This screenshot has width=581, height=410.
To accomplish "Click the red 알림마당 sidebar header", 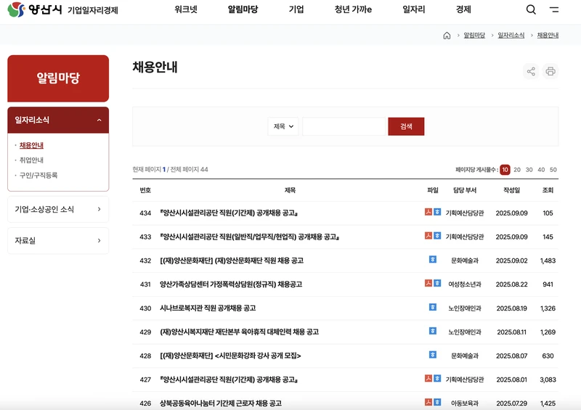I will [58, 78].
